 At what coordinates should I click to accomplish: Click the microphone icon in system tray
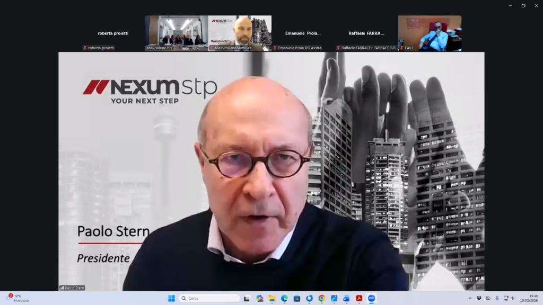(497, 298)
